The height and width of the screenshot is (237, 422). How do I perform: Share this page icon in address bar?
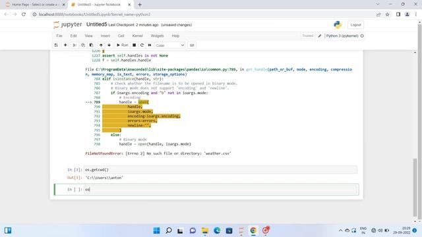[378, 14]
